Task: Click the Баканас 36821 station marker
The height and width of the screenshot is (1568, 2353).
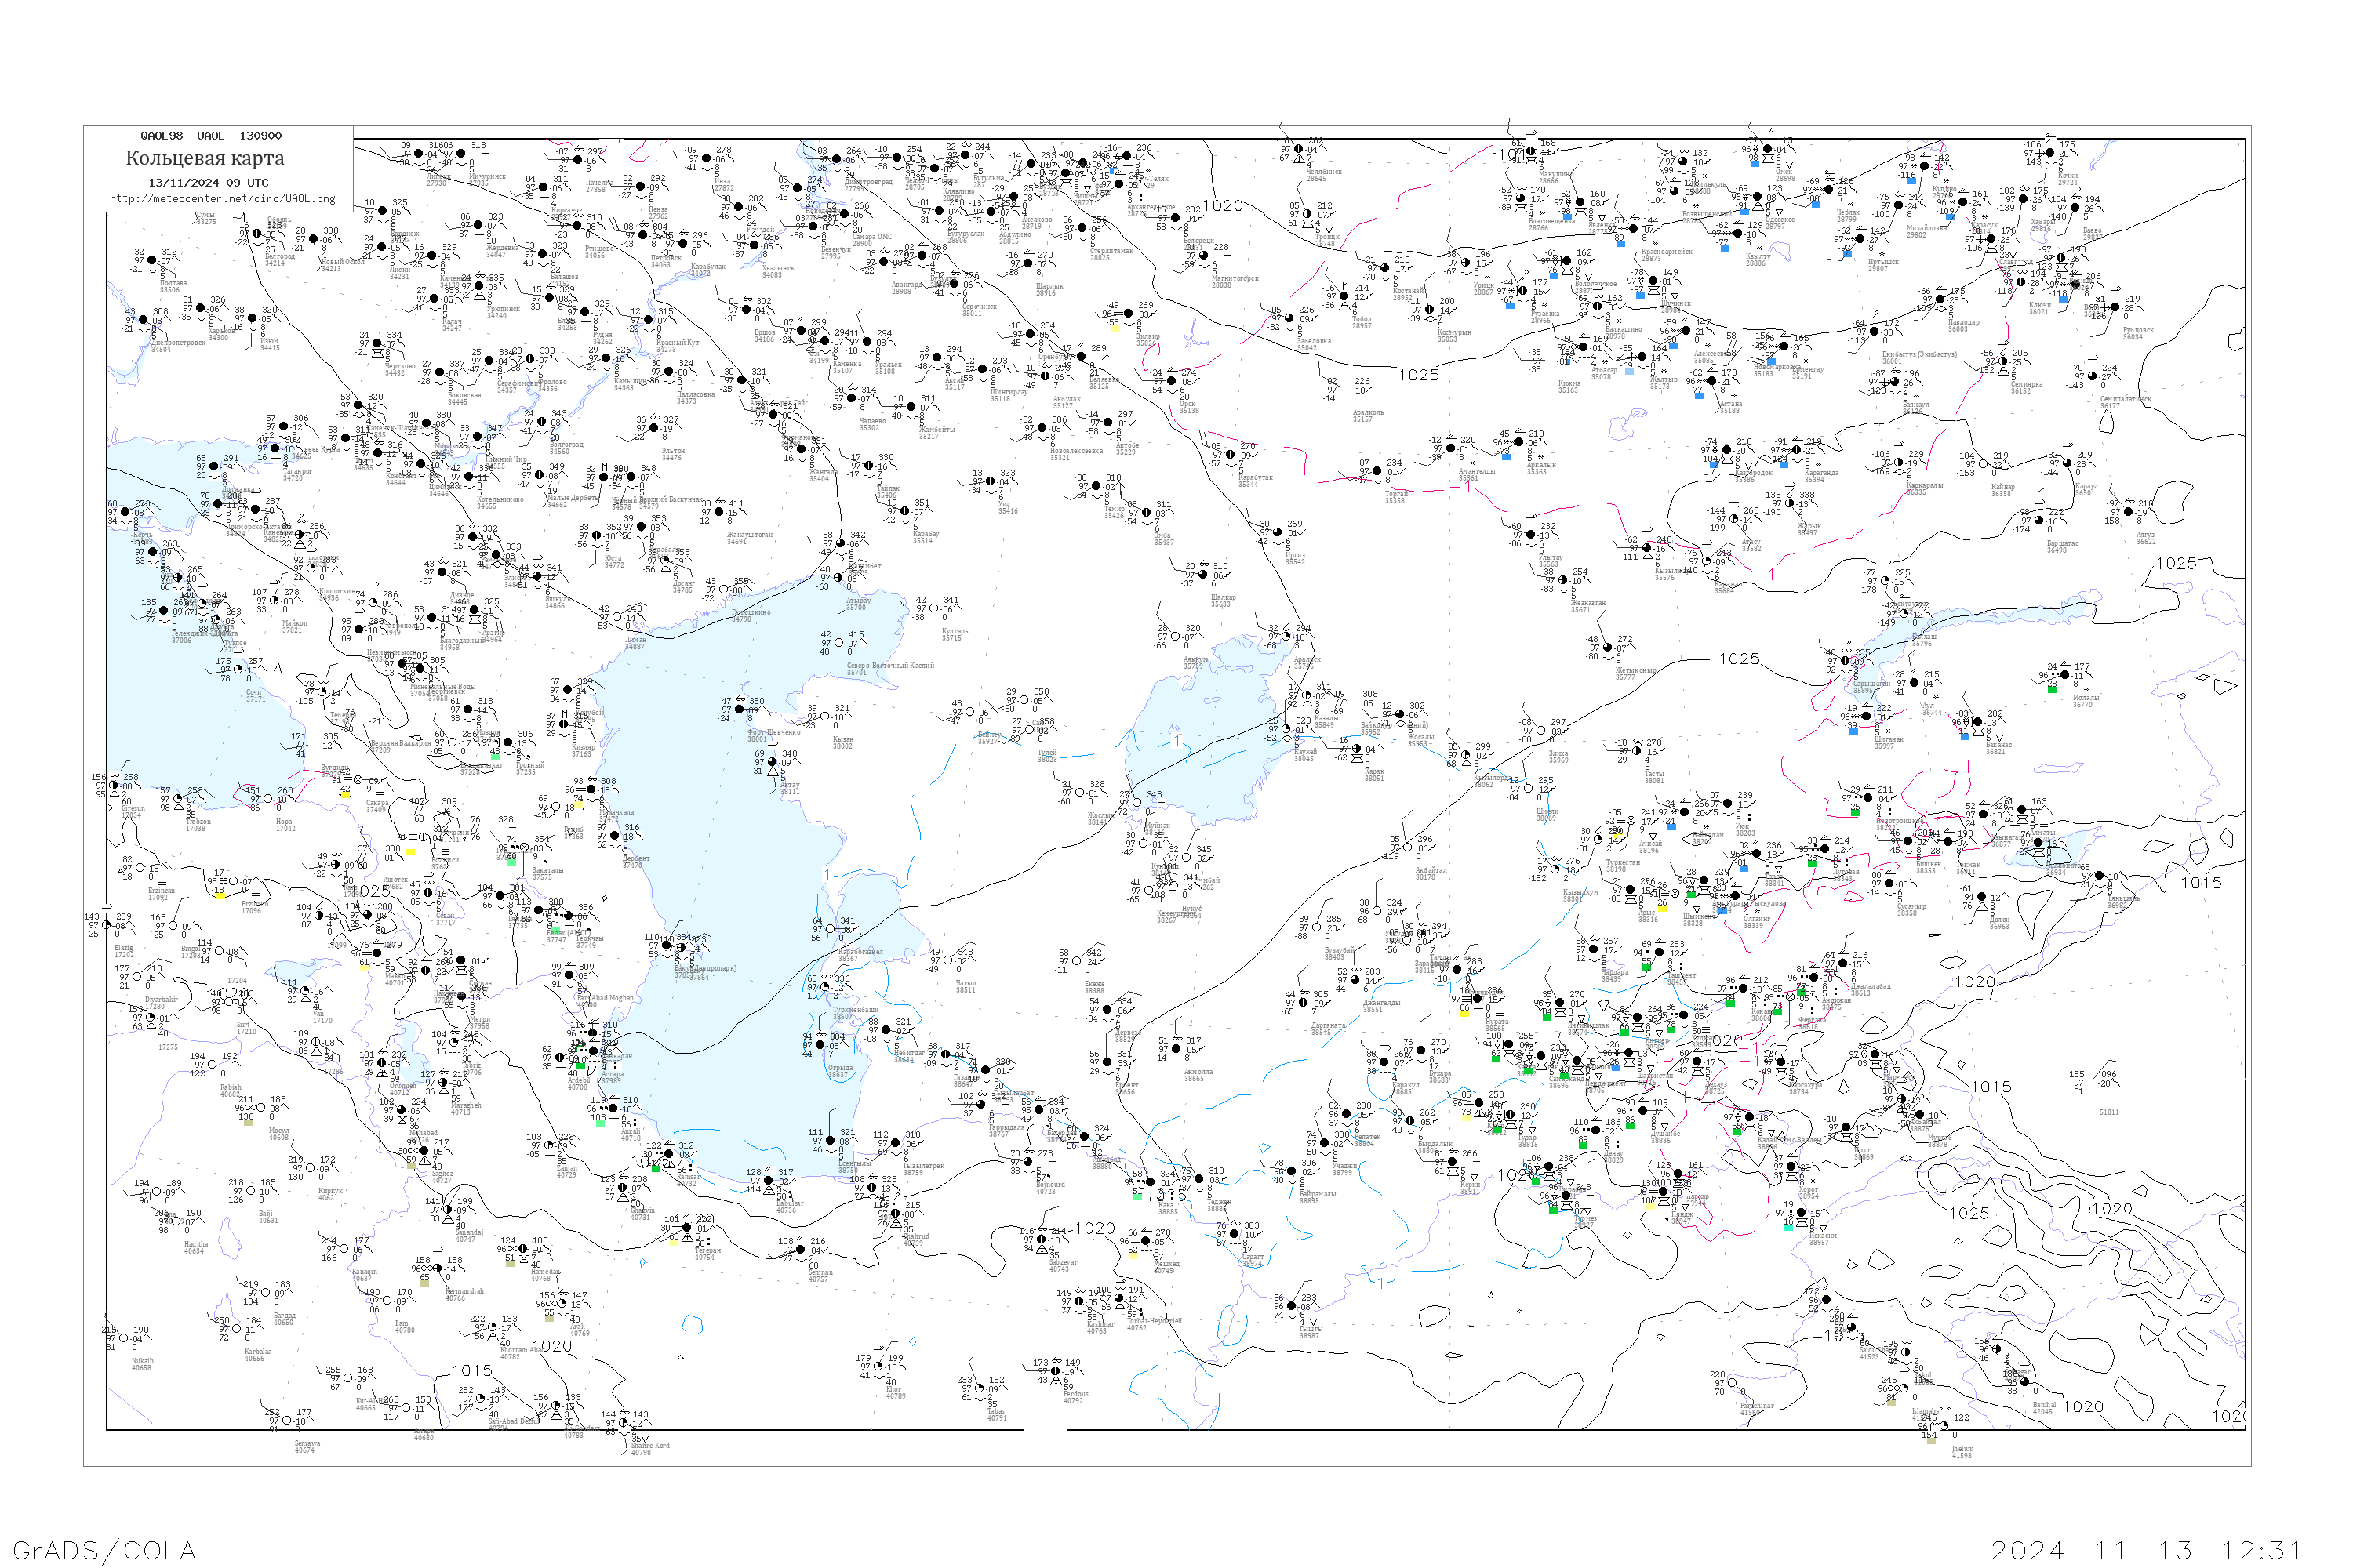Action: (1978, 722)
